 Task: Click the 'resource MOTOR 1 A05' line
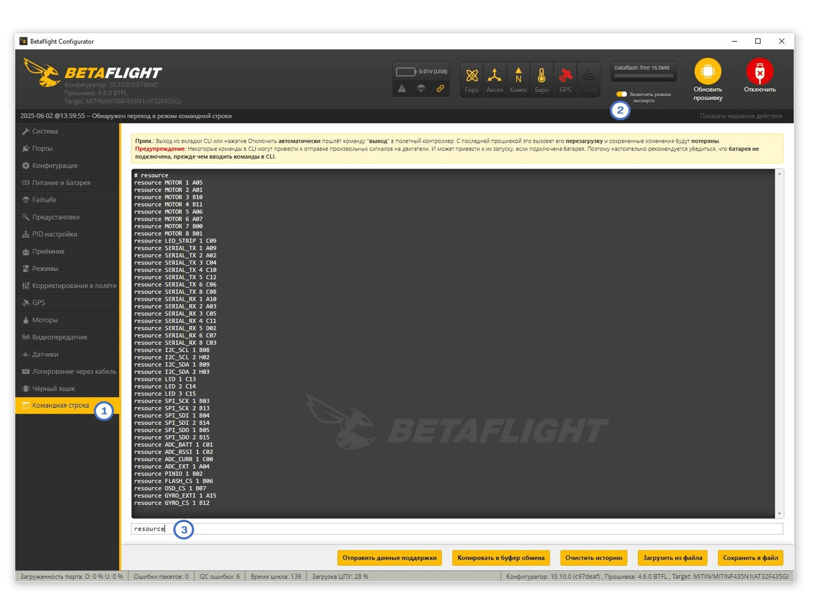tap(168, 183)
